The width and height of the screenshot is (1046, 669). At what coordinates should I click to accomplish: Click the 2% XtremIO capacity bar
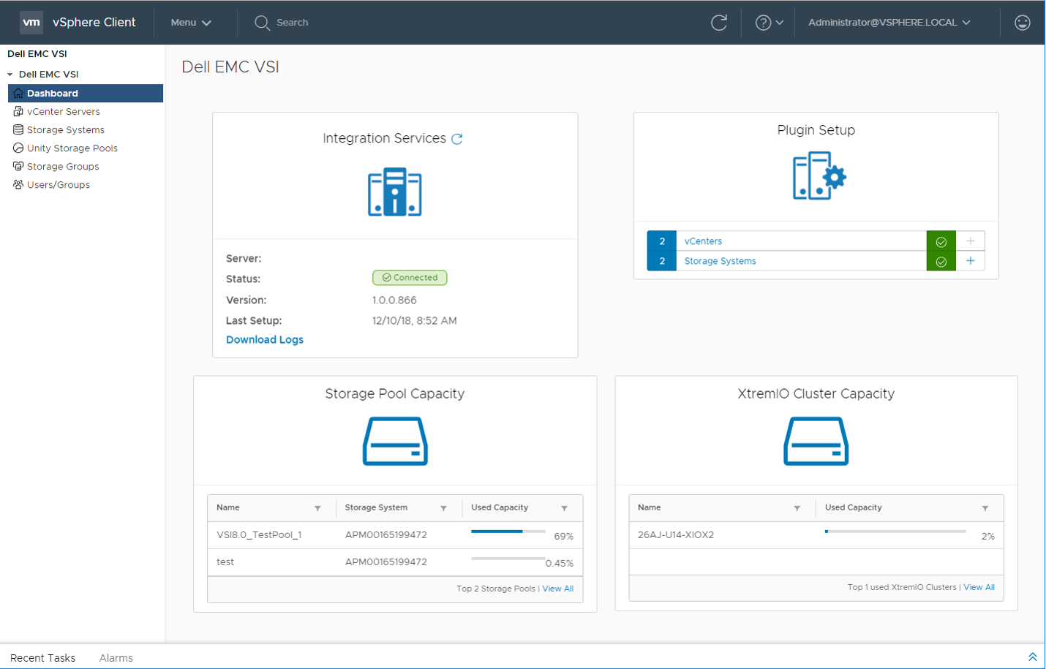click(x=895, y=532)
